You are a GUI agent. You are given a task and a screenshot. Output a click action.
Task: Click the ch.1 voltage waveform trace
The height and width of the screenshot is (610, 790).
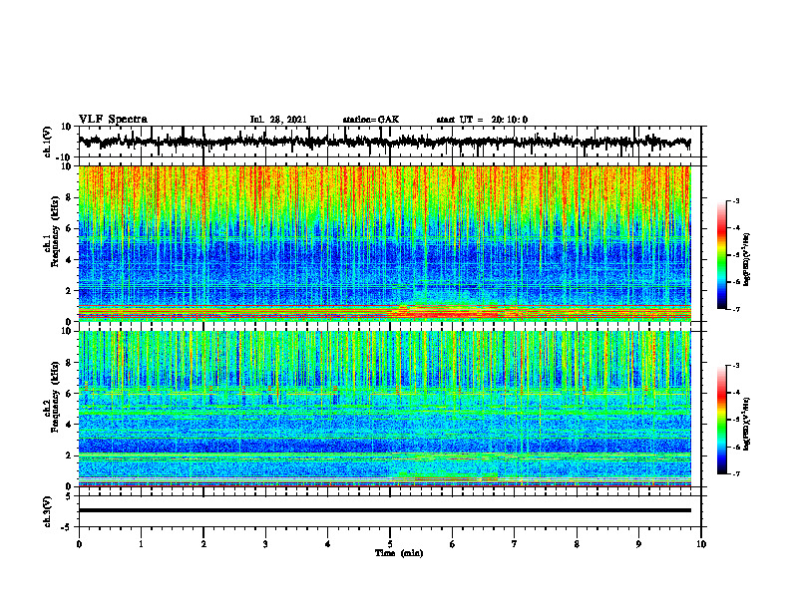point(384,142)
